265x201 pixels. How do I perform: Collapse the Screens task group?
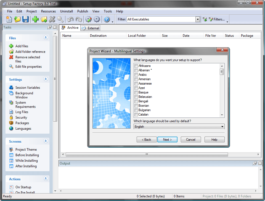coord(46,141)
